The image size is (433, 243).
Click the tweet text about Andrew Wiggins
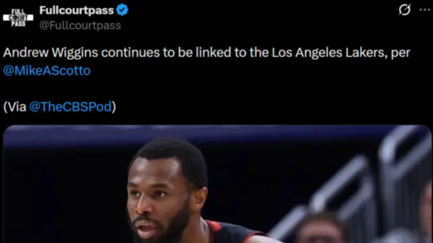[x=206, y=61]
